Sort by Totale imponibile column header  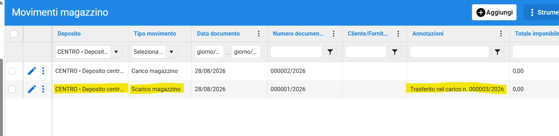point(537,34)
